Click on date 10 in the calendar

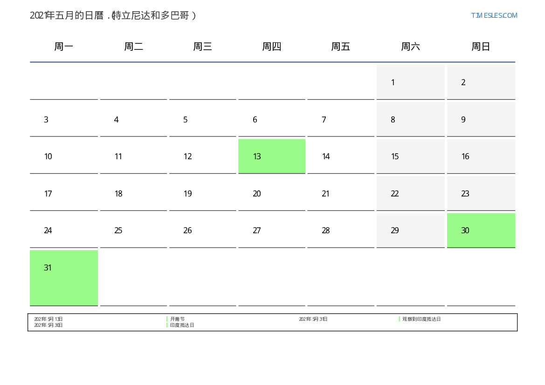63,156
